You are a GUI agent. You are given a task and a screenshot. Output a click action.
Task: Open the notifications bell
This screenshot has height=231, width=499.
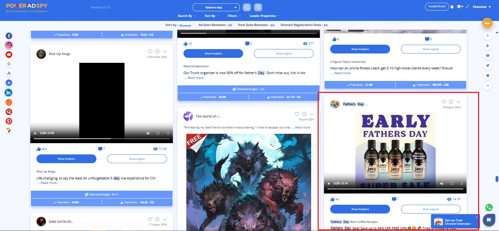[452, 7]
